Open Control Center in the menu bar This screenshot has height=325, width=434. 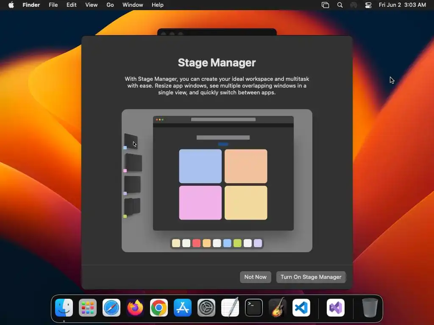[x=368, y=5]
